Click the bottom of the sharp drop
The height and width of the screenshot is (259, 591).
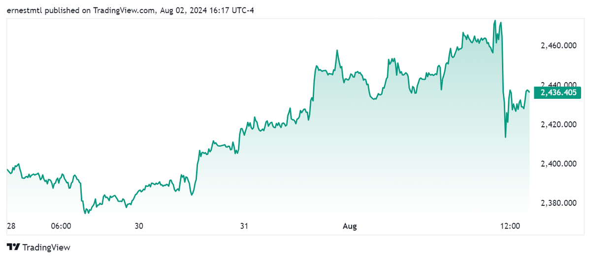[x=505, y=137]
